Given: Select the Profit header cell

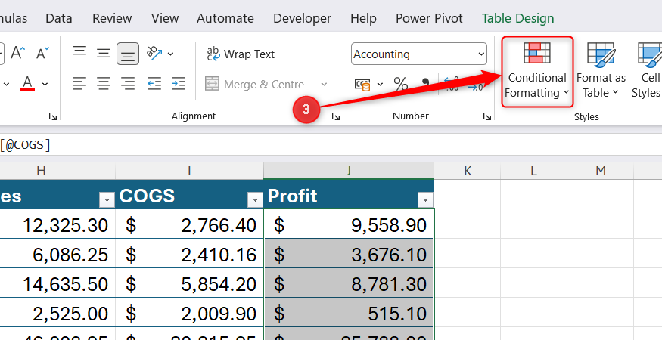Looking at the screenshot, I should point(349,194).
